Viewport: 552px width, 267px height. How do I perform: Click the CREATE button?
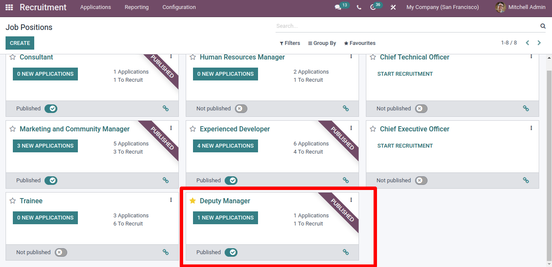20,43
